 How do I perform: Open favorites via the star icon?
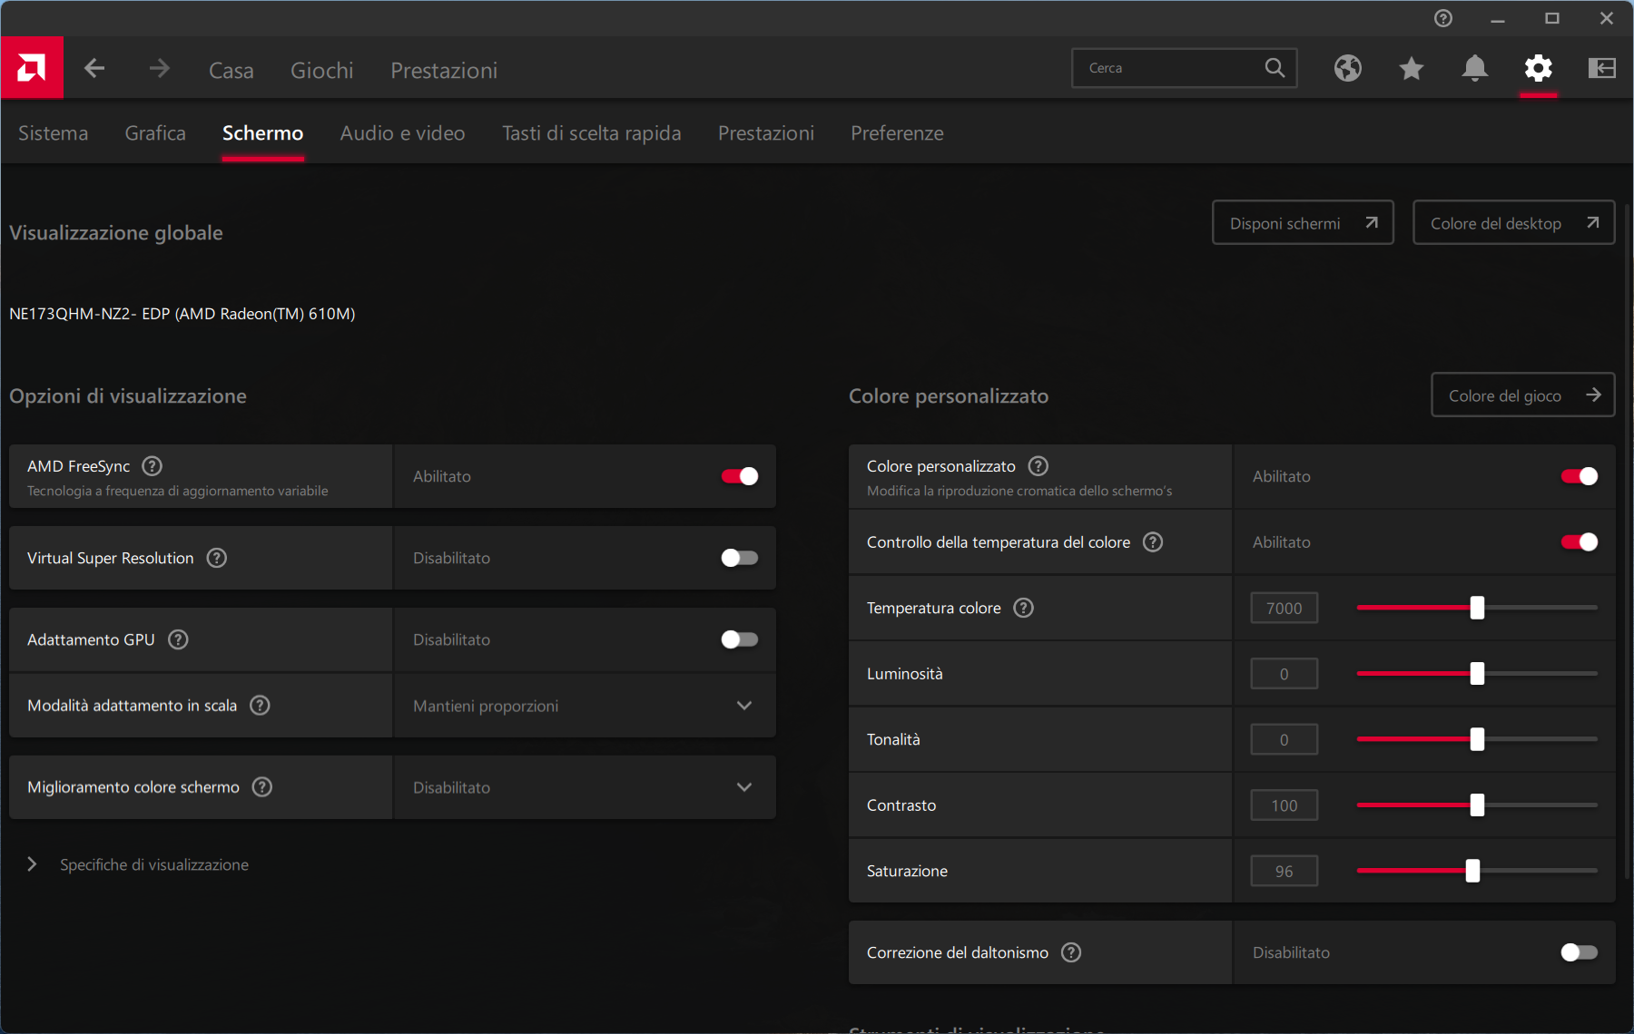click(1411, 68)
